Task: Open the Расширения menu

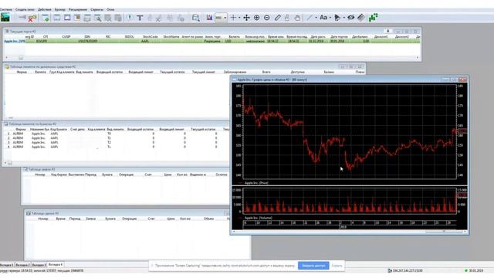Action: tap(78, 9)
